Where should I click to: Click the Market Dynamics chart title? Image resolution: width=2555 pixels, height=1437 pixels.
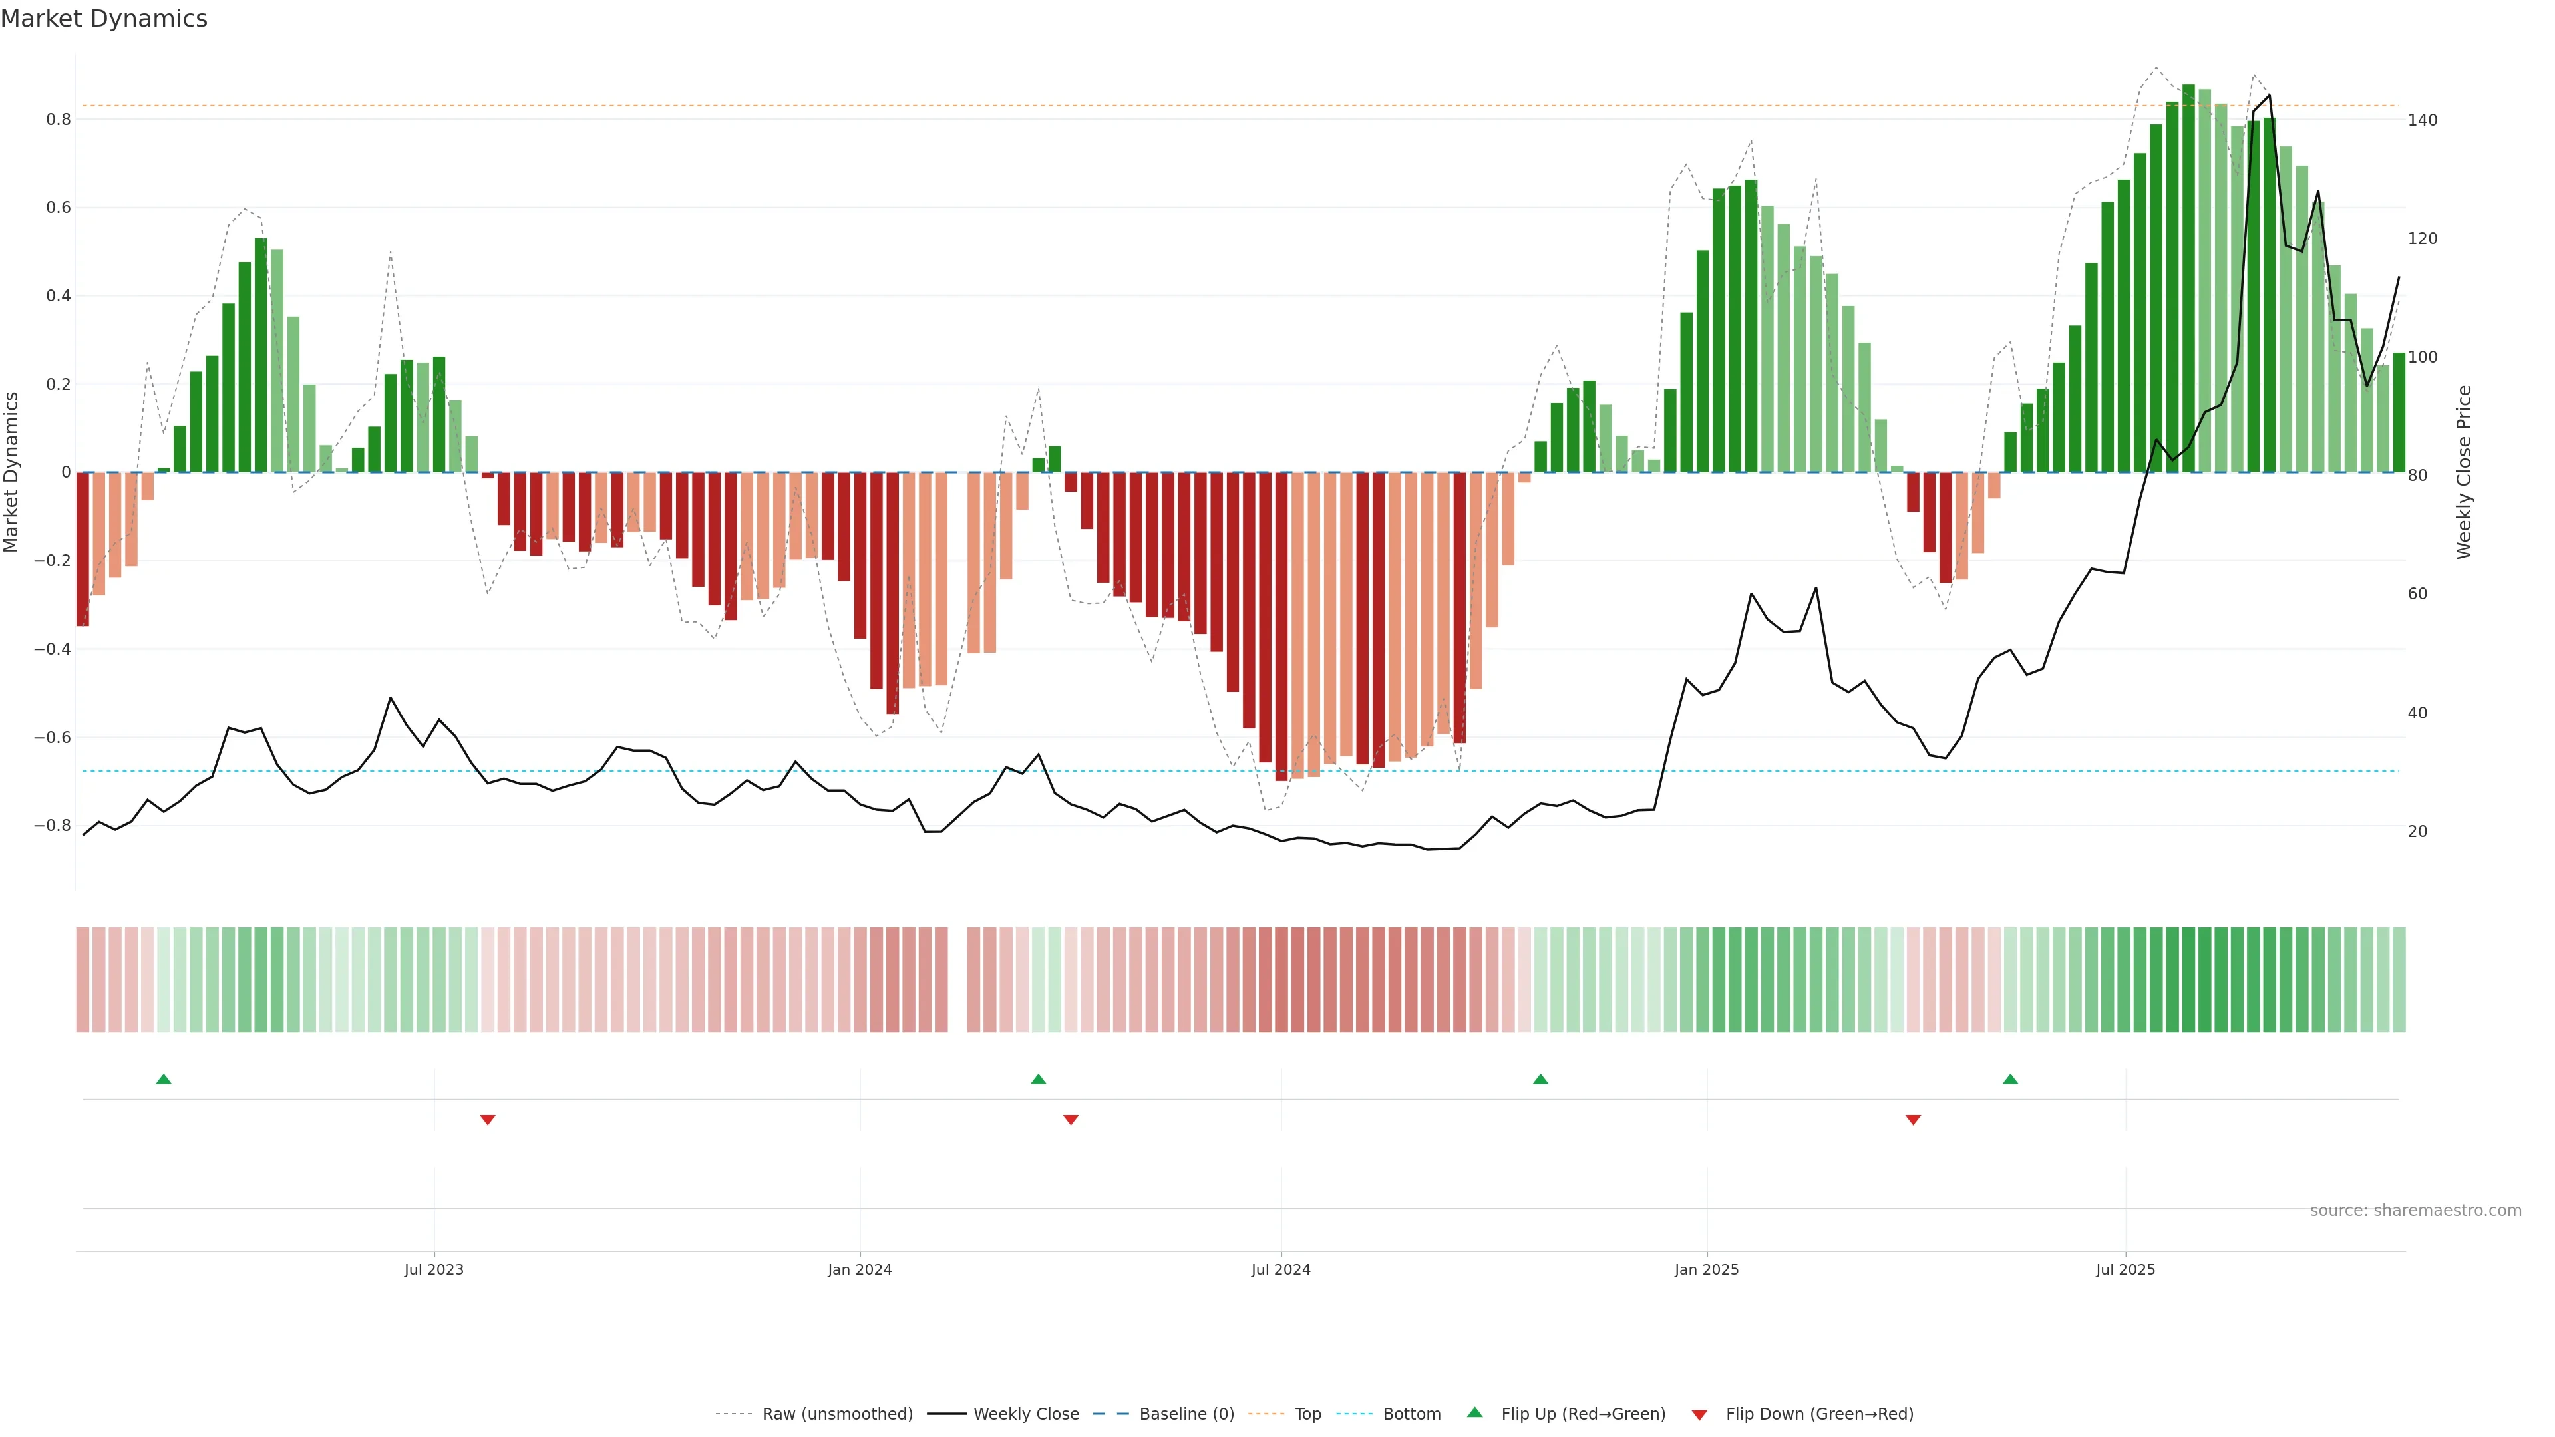click(104, 19)
